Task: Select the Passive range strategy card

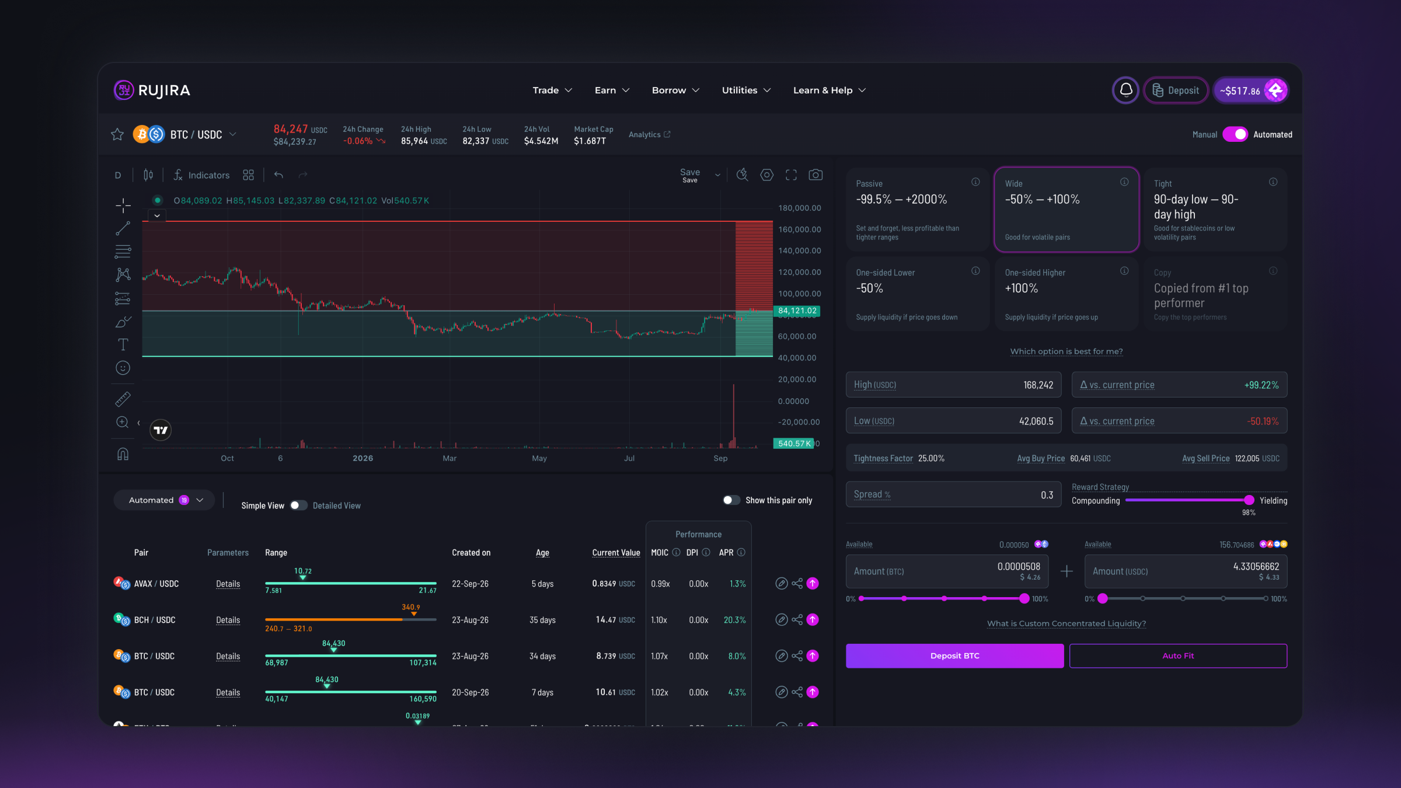Action: (917, 210)
